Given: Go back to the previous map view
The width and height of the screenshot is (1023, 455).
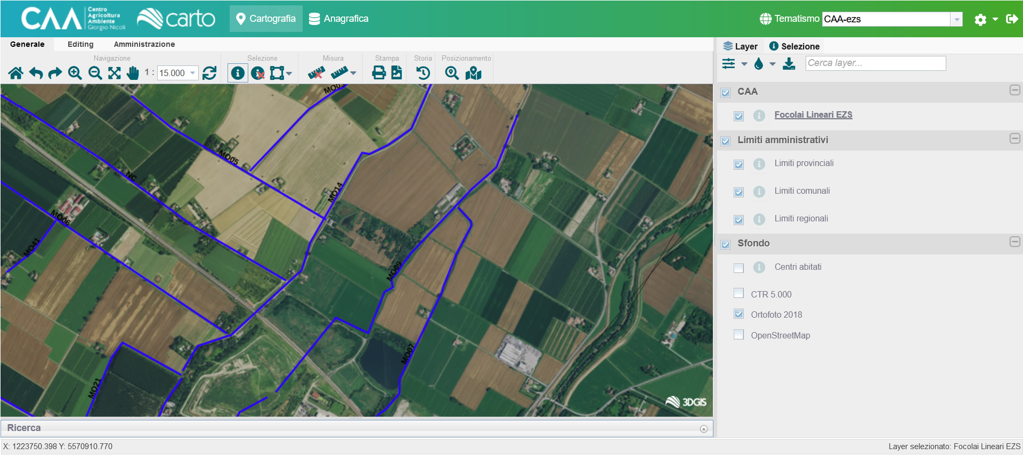Looking at the screenshot, I should pyautogui.click(x=36, y=73).
